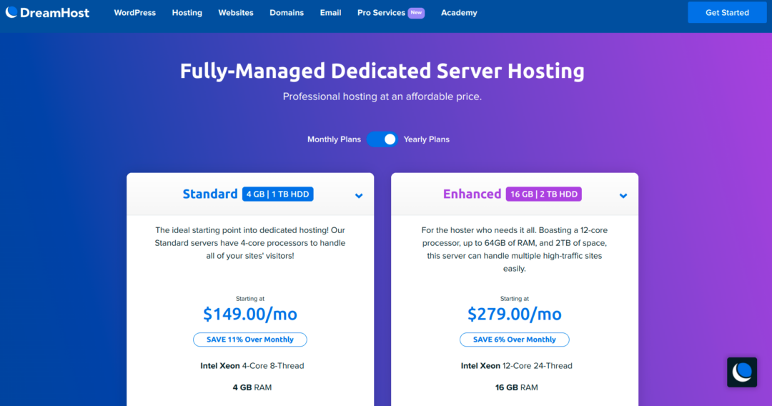Click the Enhanced plan title
Viewport: 772px width, 406px height.
point(472,194)
